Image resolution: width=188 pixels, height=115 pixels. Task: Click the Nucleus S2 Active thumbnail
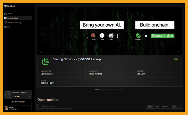(7, 95)
